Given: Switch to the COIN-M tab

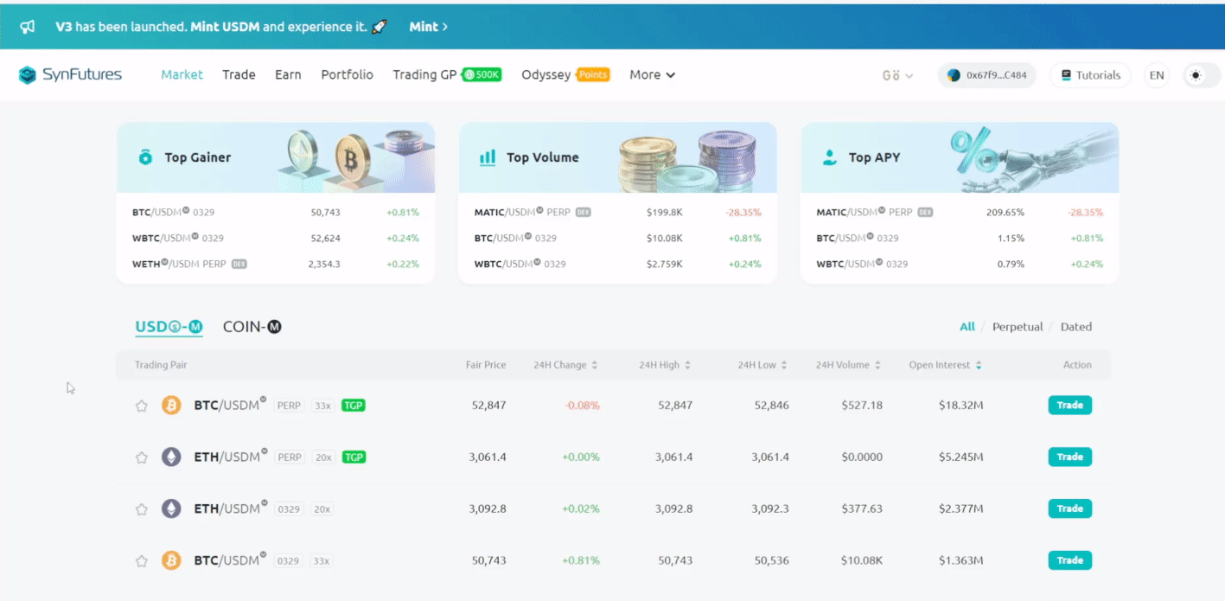Looking at the screenshot, I should (252, 327).
